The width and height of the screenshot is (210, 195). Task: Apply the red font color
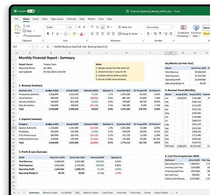click(82, 34)
